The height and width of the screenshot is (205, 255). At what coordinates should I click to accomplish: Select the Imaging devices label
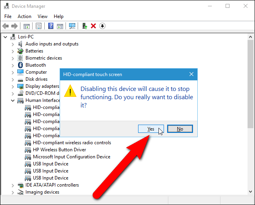coord(42,192)
